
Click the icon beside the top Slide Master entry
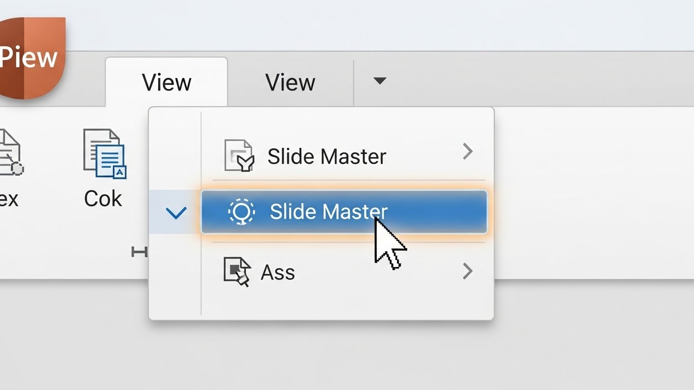click(x=238, y=155)
